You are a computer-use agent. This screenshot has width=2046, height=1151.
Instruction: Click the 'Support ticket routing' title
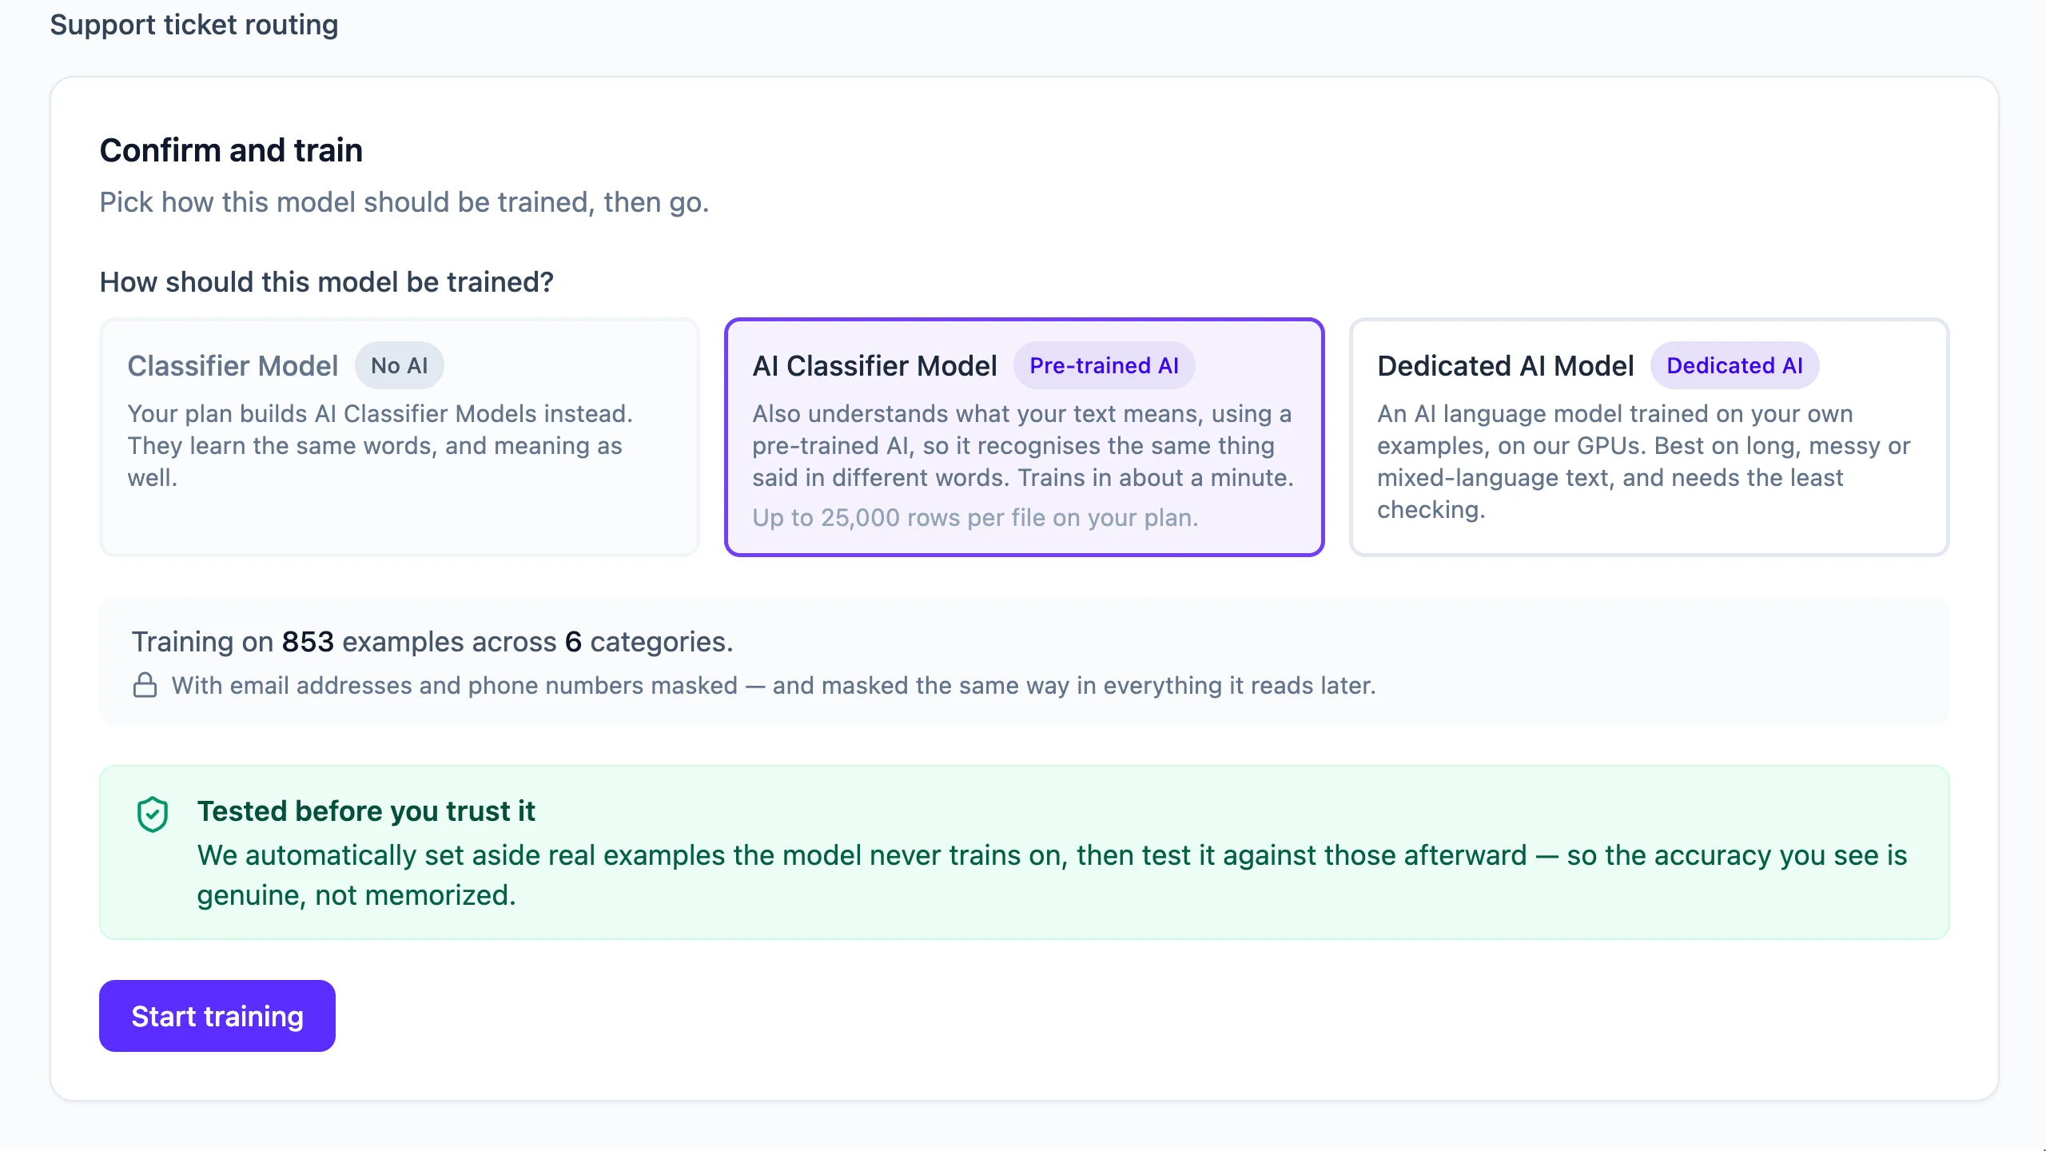click(x=194, y=25)
